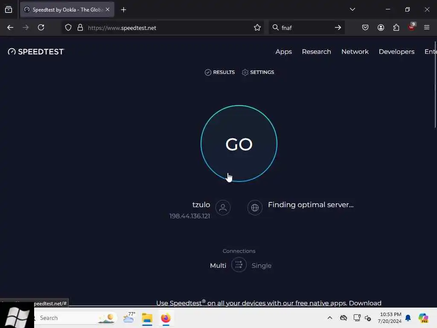Screen dimensions: 437x328
Task: Open the Firefox View icon
Action: [x=9, y=10]
